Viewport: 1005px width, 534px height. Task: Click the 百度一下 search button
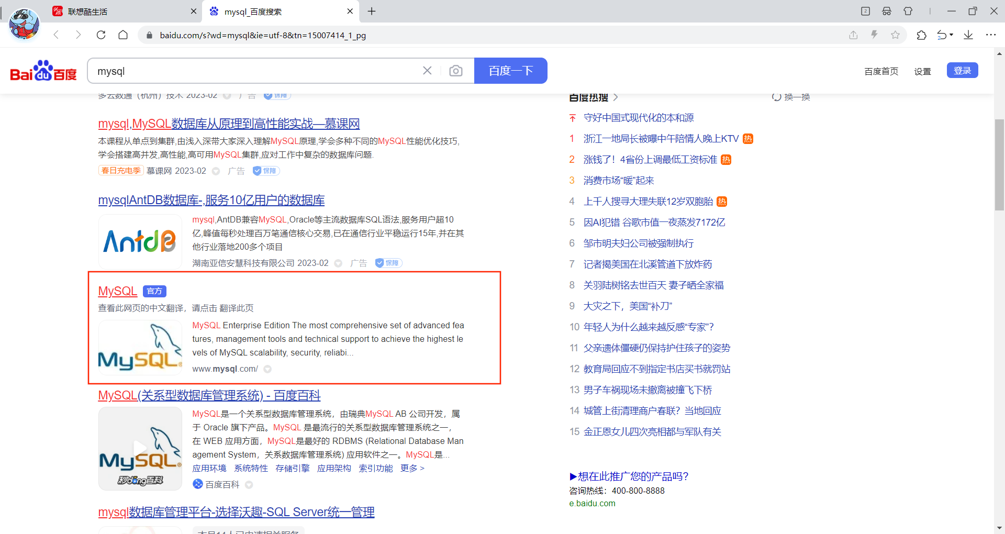click(x=511, y=71)
